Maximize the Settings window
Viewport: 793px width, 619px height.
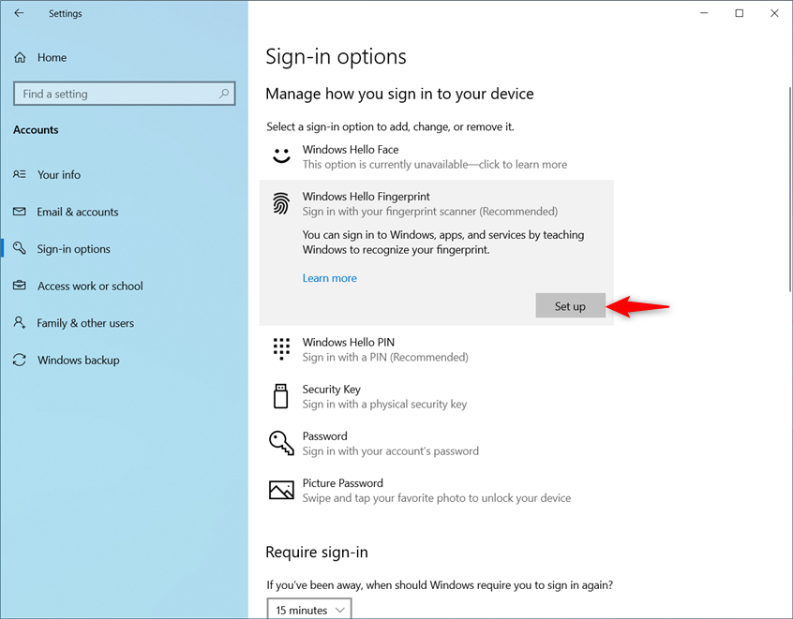tap(739, 13)
